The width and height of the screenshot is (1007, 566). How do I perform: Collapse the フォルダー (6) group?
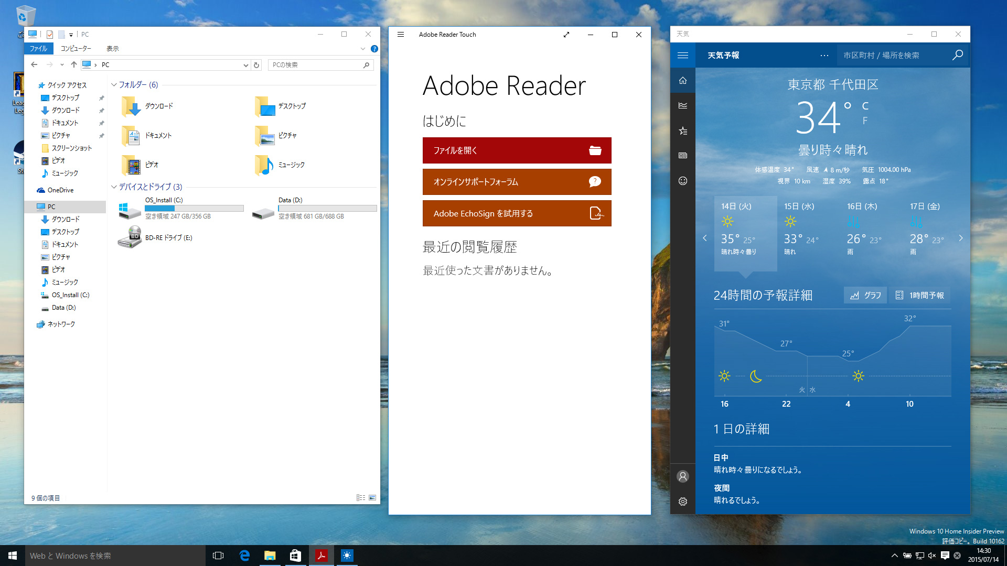(x=114, y=84)
